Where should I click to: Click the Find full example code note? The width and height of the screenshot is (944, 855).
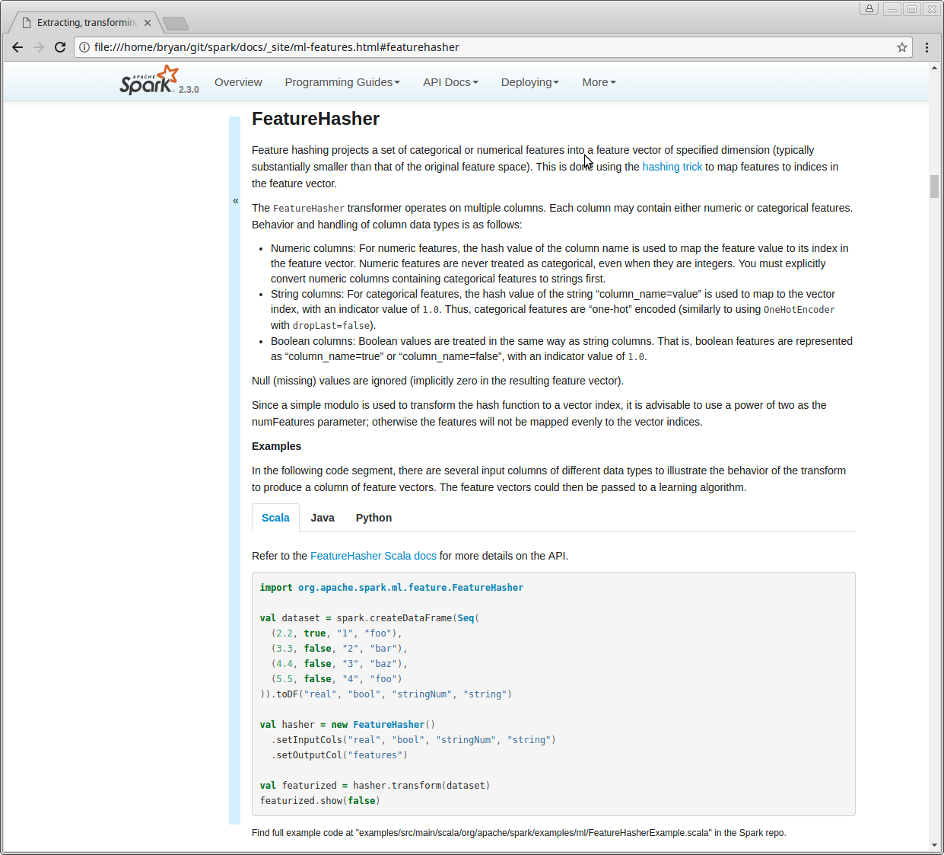click(x=519, y=833)
